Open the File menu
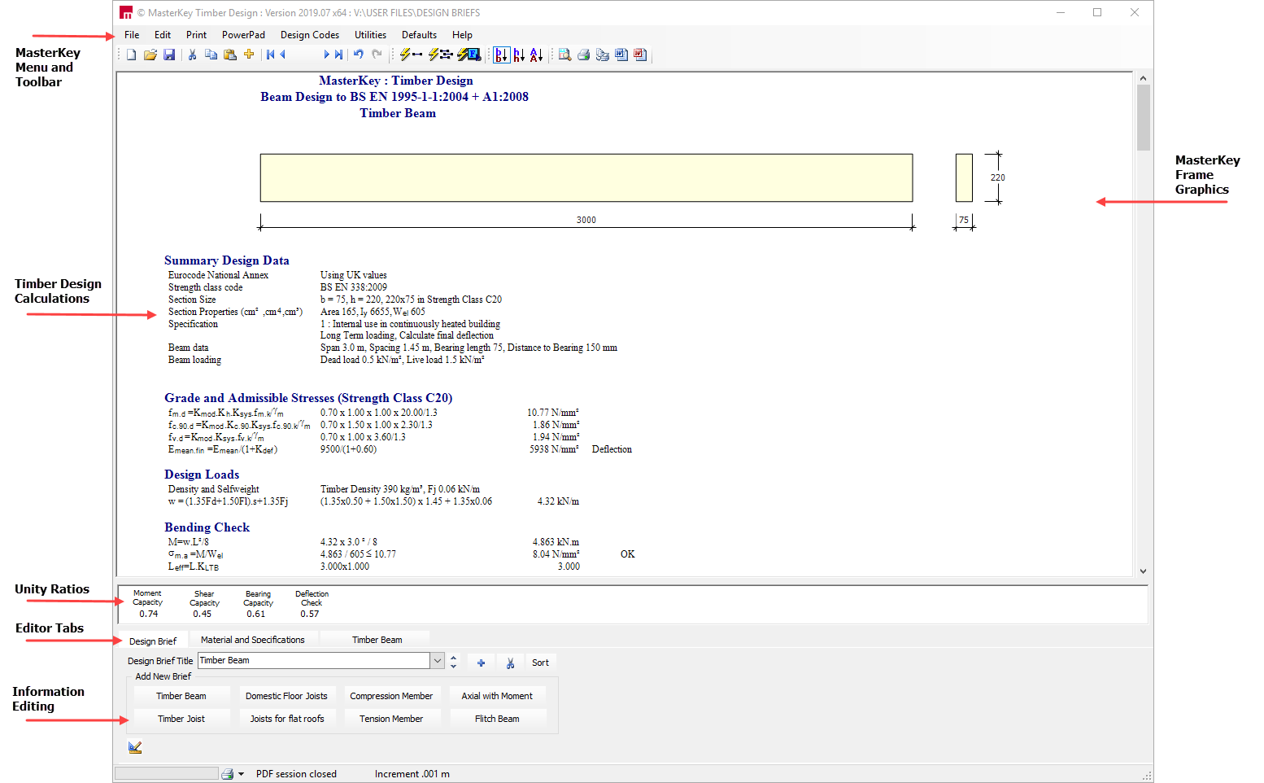This screenshot has height=783, width=1264. (x=132, y=35)
